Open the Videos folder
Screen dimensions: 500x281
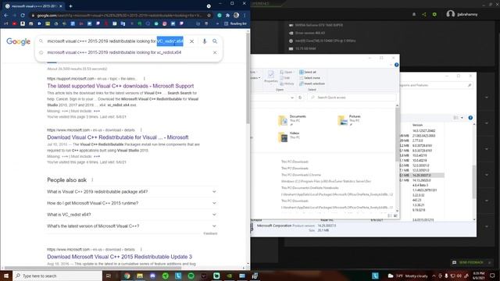[x=289, y=137]
